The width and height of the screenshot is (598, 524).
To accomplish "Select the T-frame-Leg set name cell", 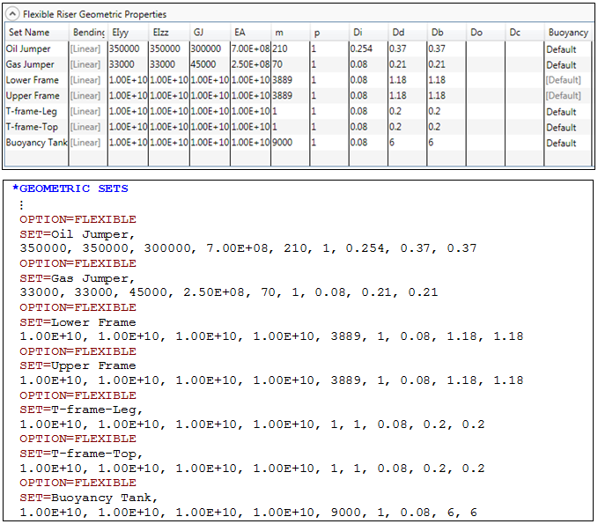I will 37,111.
